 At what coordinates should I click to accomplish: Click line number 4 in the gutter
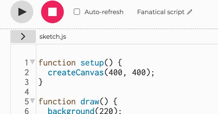[27, 92]
